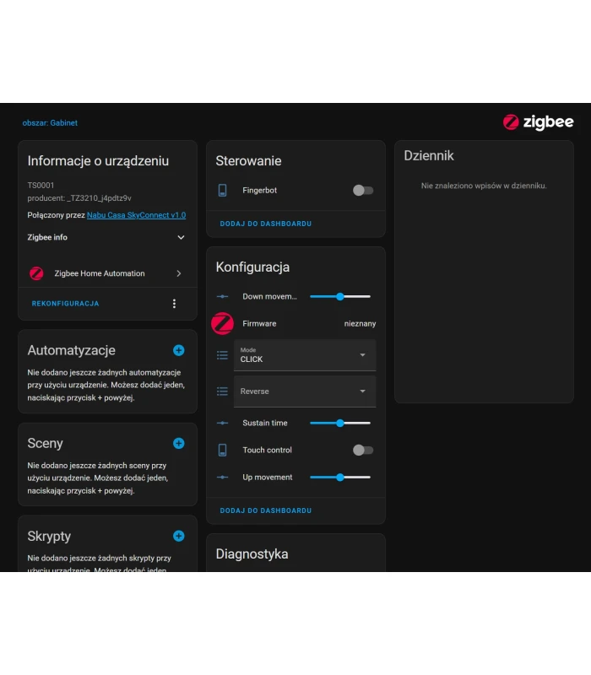Open the obszar: Gabinet area link
591x675 pixels.
click(50, 122)
